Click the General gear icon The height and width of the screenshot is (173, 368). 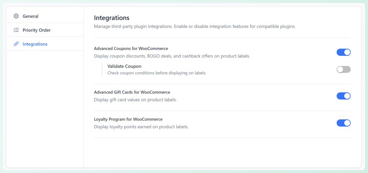[16, 16]
